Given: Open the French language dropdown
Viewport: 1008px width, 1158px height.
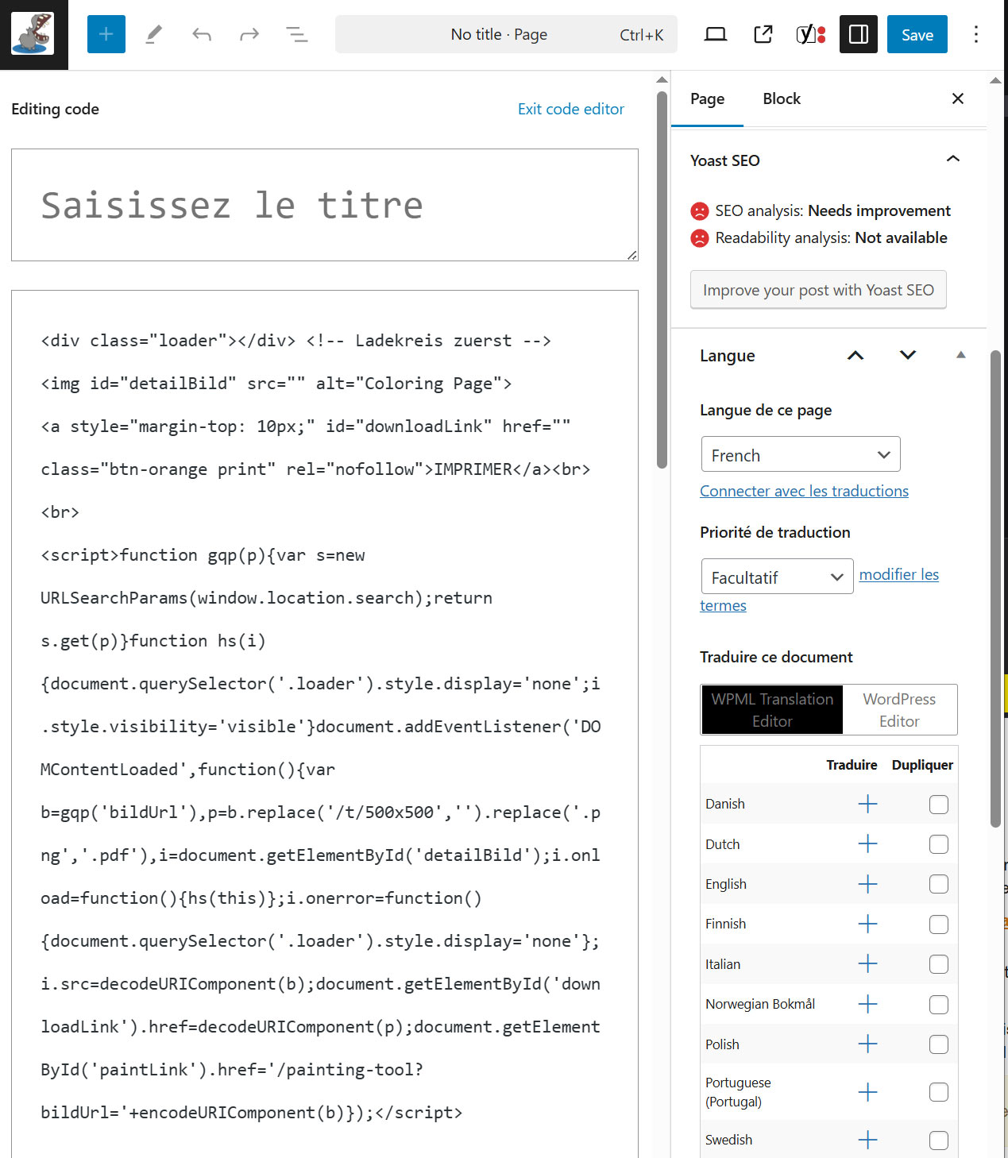Looking at the screenshot, I should [801, 455].
